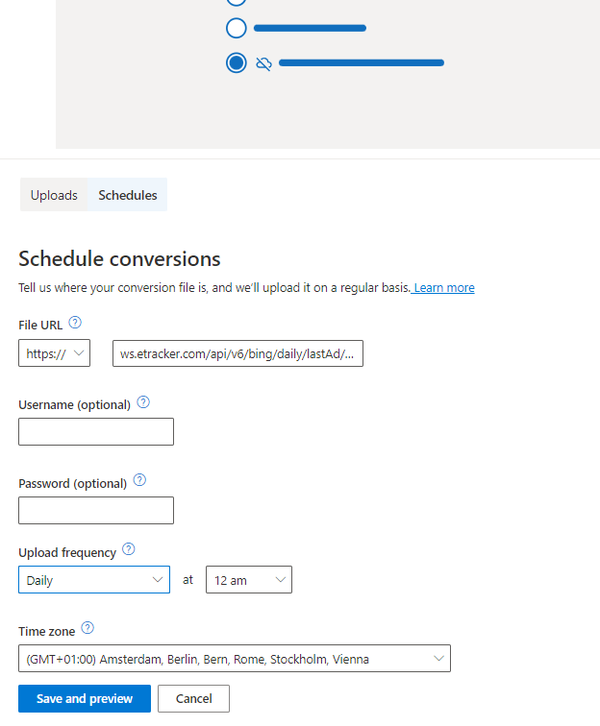Image resolution: width=600 pixels, height=726 pixels.
Task: Focus the Username input field
Action: 96,431
